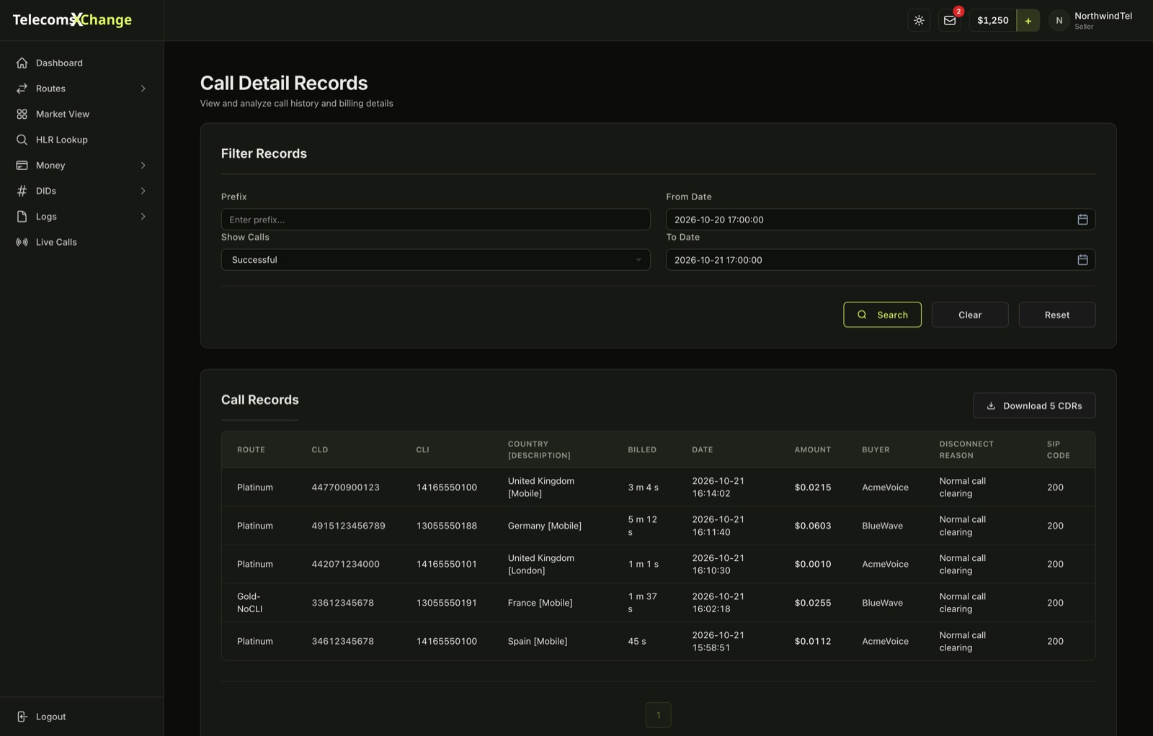The image size is (1153, 736).
Task: Click the Logout door icon
Action: point(22,717)
